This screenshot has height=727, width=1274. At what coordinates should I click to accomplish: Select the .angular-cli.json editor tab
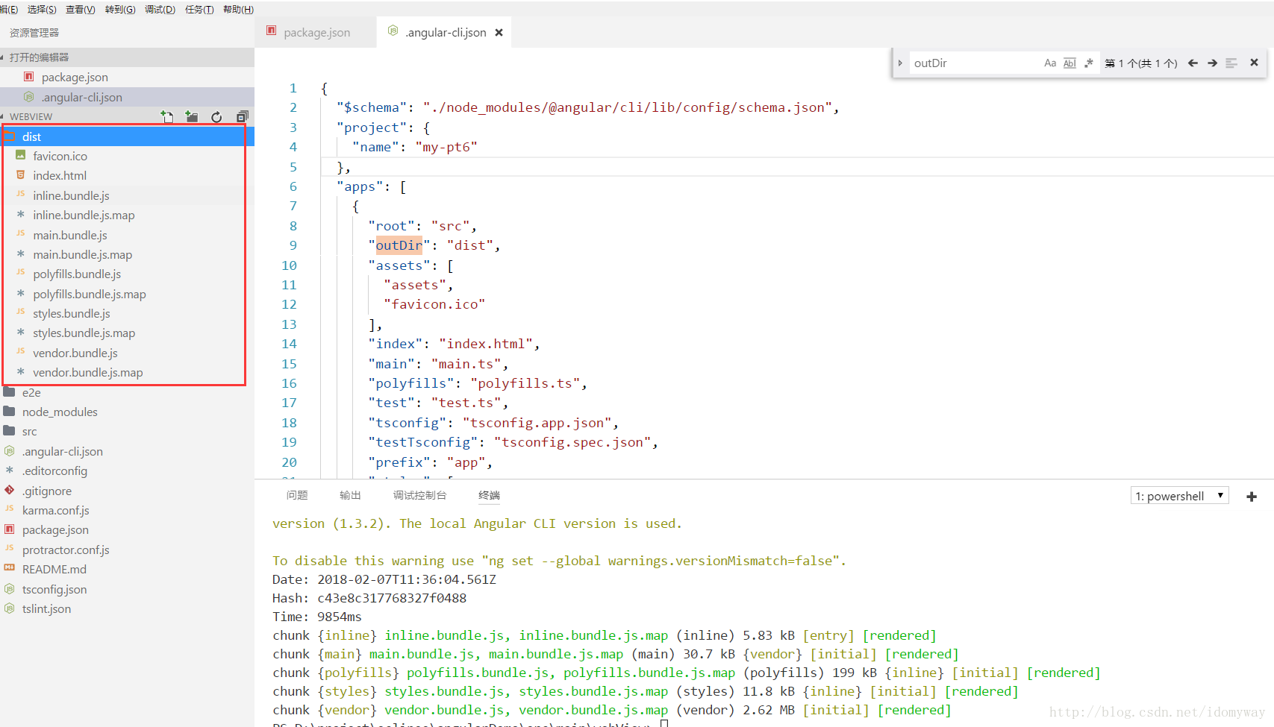click(x=444, y=32)
